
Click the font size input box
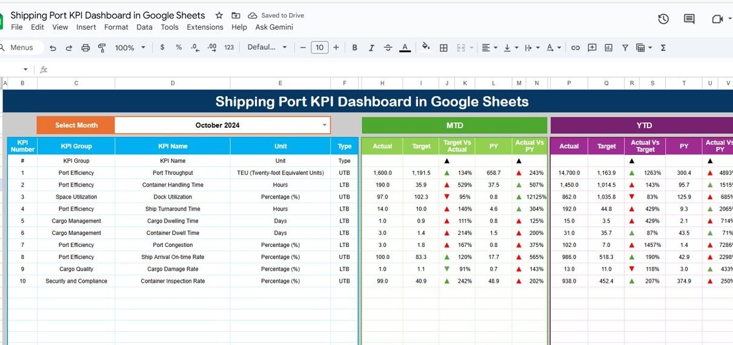tap(319, 48)
